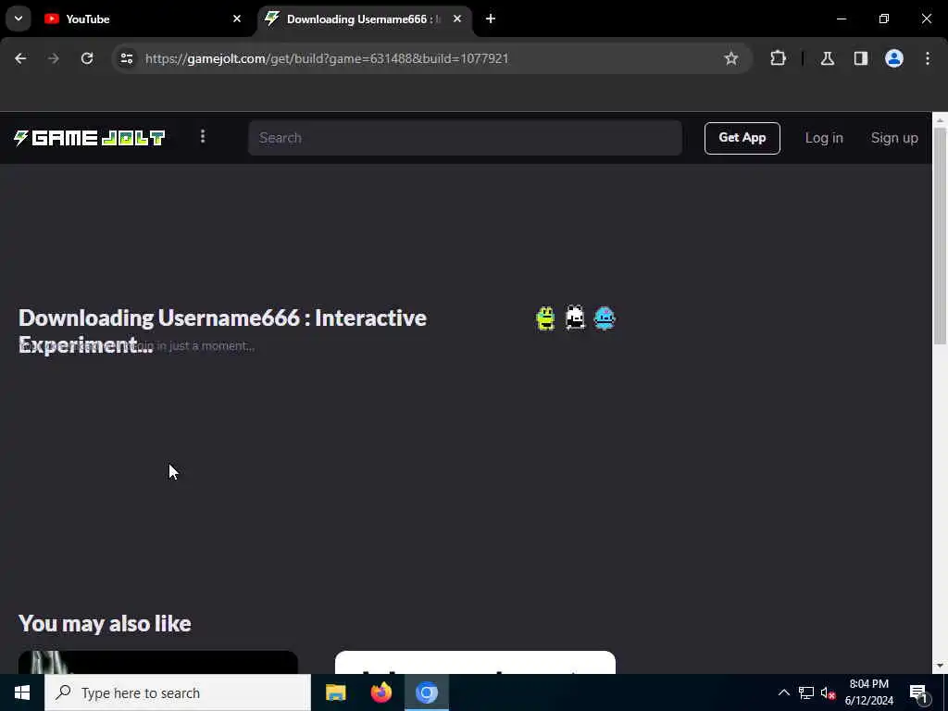Image resolution: width=948 pixels, height=711 pixels.
Task: Click the page vertical scrollbar thumb
Action: pos(940,236)
